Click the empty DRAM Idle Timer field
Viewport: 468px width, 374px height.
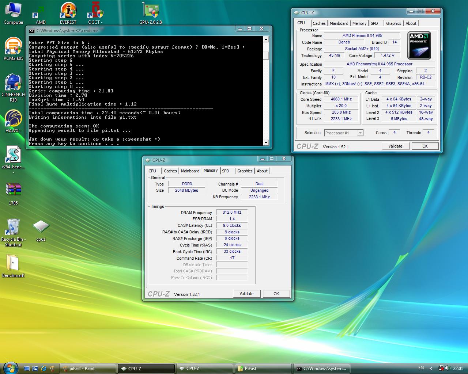(x=232, y=264)
